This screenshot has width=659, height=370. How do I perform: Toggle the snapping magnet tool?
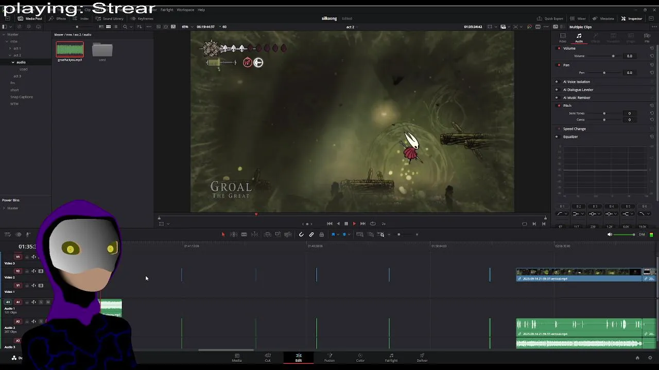301,234
